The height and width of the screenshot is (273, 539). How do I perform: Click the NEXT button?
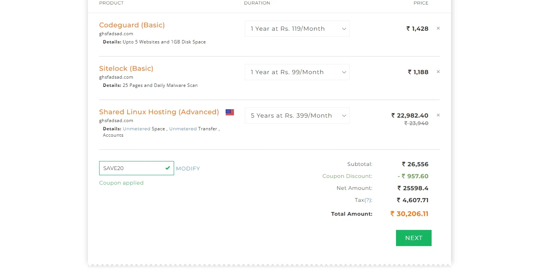414,238
